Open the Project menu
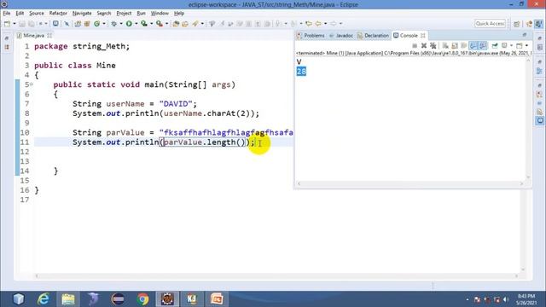The image size is (546, 307). click(x=124, y=14)
